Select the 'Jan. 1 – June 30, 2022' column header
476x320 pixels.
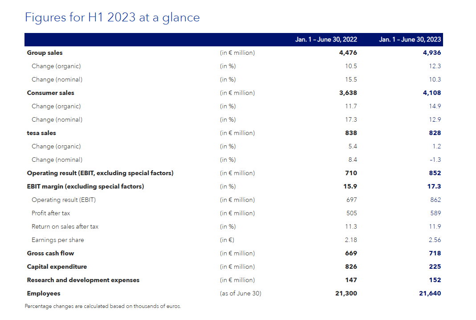pos(326,39)
